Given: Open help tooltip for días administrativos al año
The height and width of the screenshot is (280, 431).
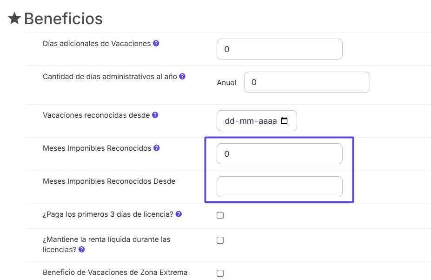Looking at the screenshot, I should click(x=182, y=76).
